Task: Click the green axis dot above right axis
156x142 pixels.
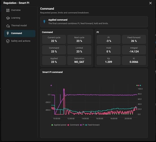Action: pos(137,85)
